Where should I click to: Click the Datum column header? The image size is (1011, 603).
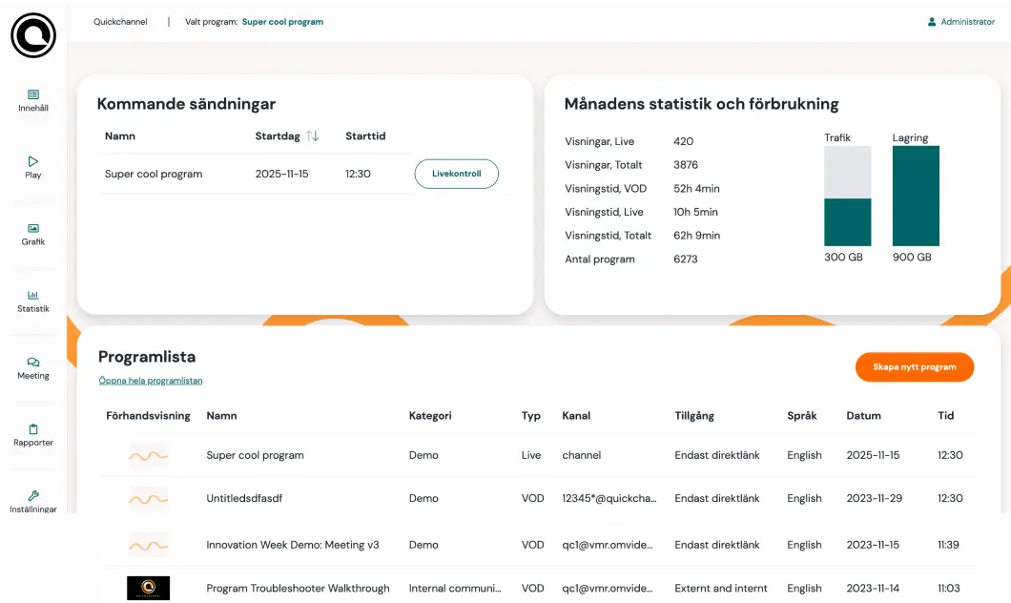click(863, 416)
